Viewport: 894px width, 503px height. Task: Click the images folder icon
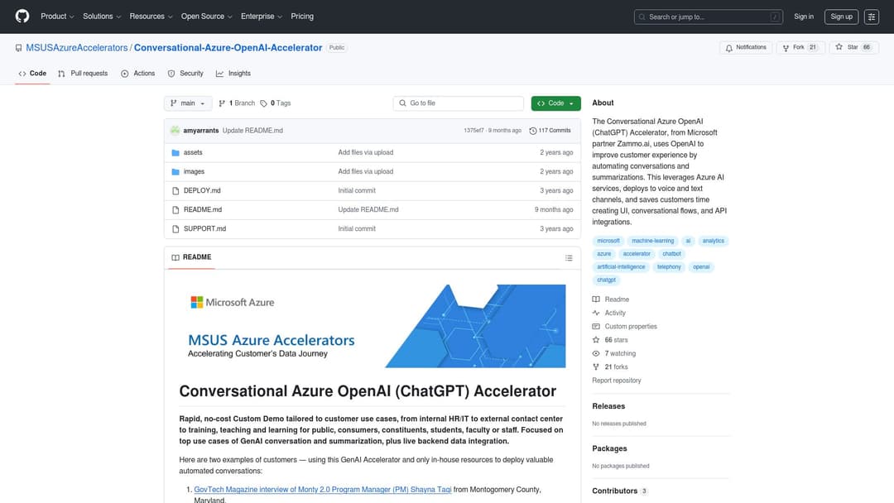[x=175, y=171]
